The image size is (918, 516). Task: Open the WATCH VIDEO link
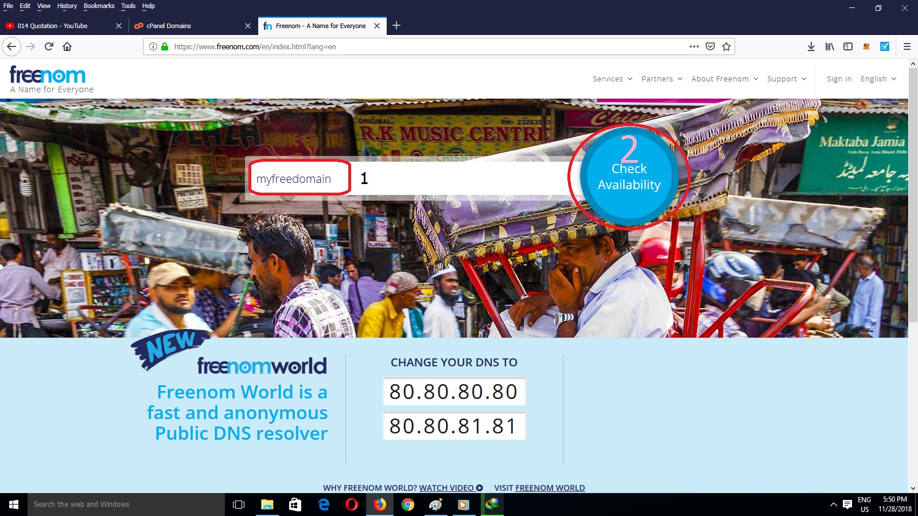point(451,488)
